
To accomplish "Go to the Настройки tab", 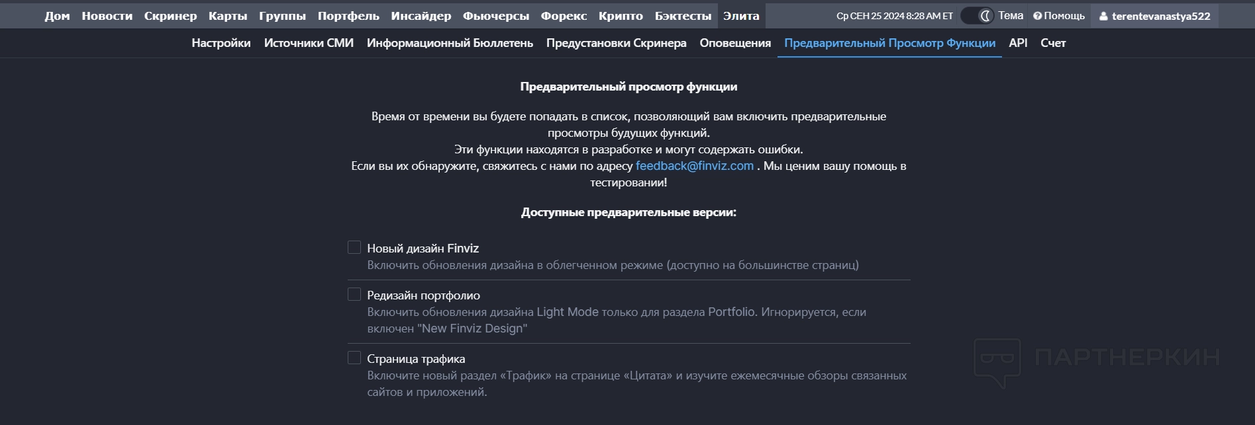I will coord(221,43).
